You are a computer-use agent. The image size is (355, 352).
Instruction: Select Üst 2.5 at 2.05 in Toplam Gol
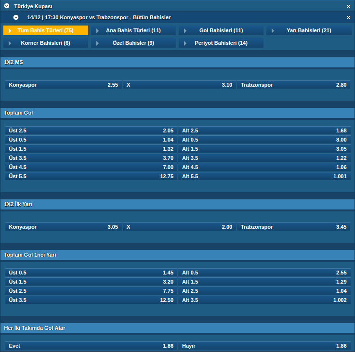[91, 130]
